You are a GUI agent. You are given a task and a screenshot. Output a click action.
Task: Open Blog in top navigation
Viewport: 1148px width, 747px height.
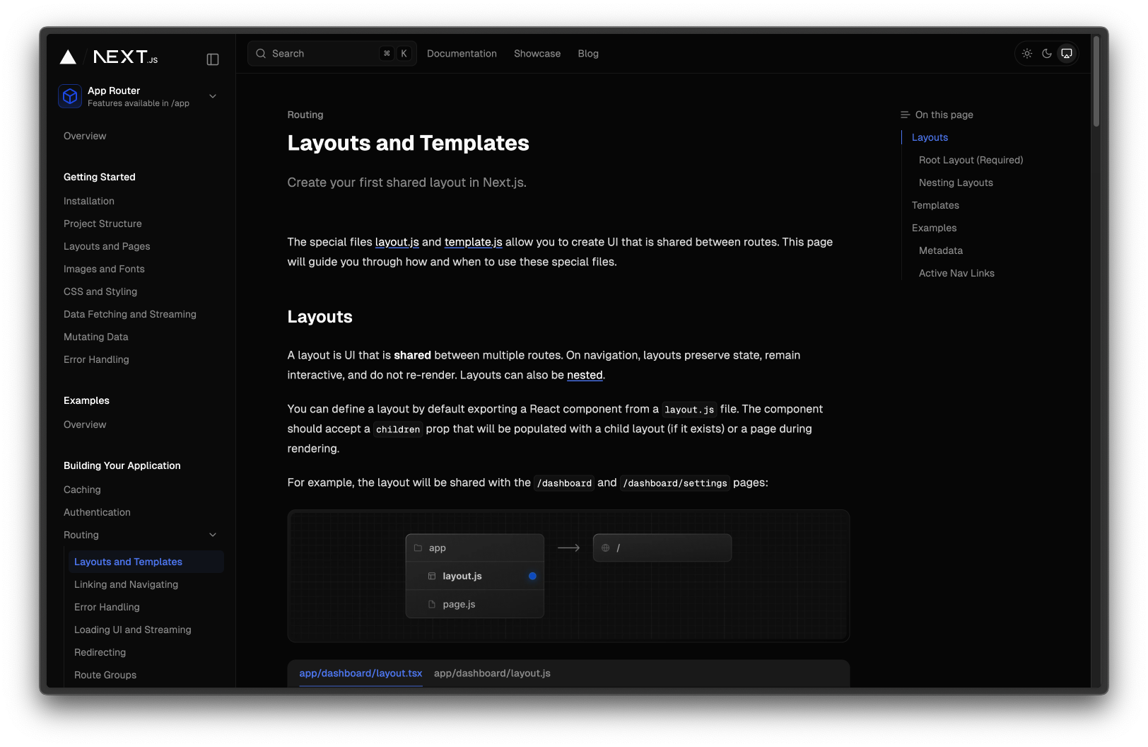click(588, 54)
